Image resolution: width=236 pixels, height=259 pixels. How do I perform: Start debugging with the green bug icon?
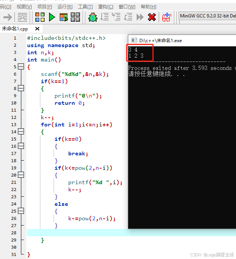point(93,17)
